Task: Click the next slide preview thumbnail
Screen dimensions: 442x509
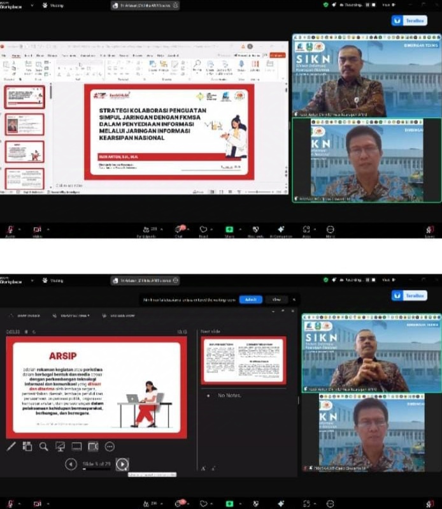Action: point(243,360)
